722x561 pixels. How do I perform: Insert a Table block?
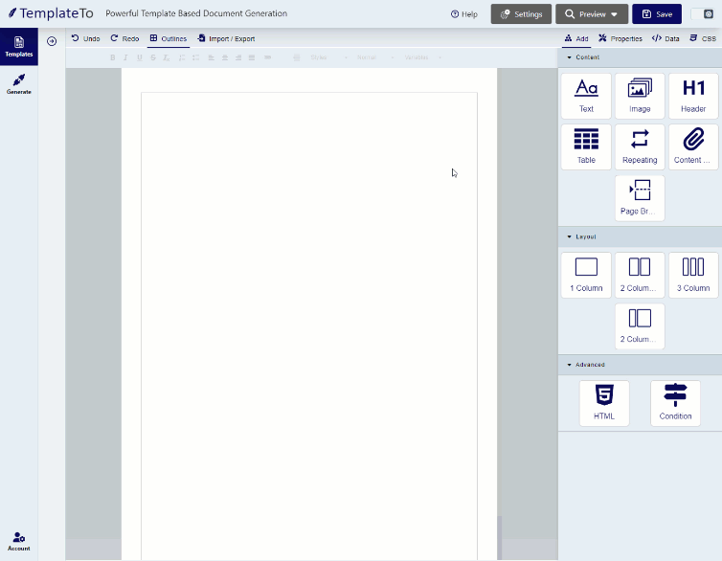point(586,146)
